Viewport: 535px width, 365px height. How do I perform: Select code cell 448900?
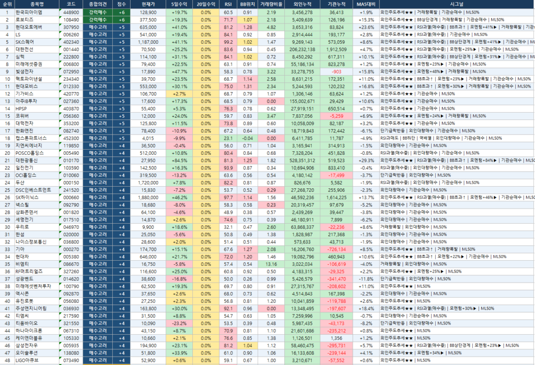(71, 13)
